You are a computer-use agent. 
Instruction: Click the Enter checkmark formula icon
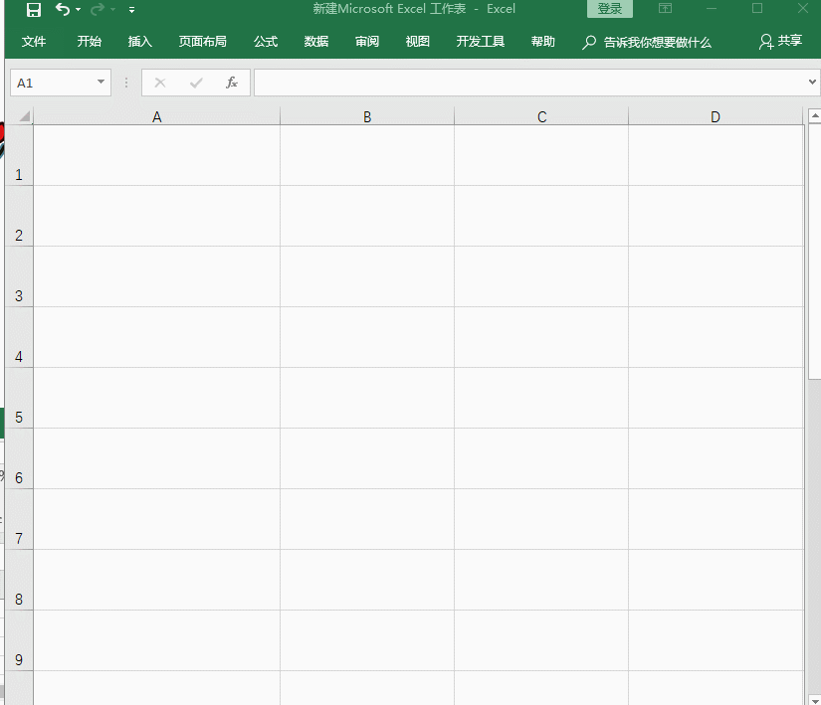(x=196, y=83)
